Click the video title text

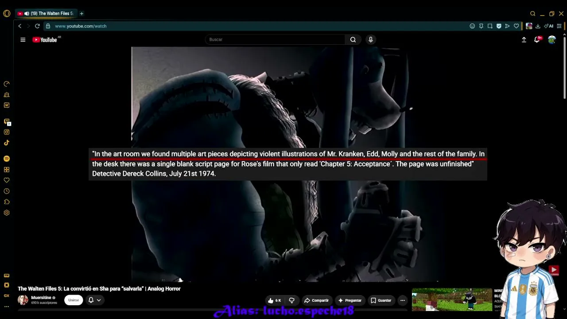click(x=99, y=289)
